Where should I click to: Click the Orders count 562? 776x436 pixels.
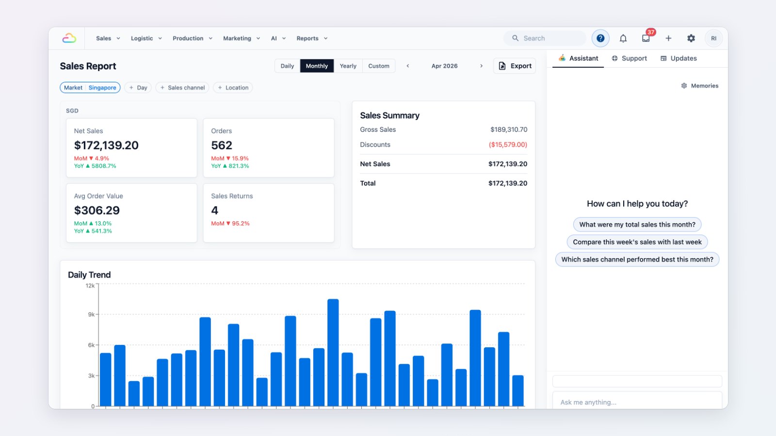coord(222,145)
